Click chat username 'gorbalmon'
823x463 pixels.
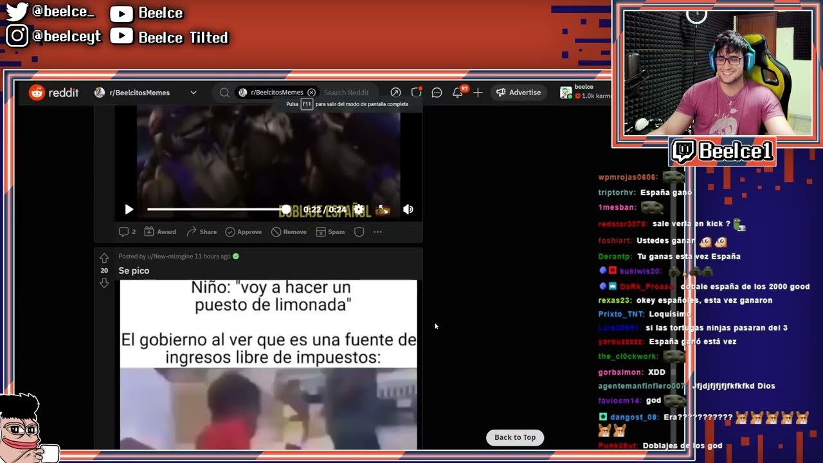point(620,372)
